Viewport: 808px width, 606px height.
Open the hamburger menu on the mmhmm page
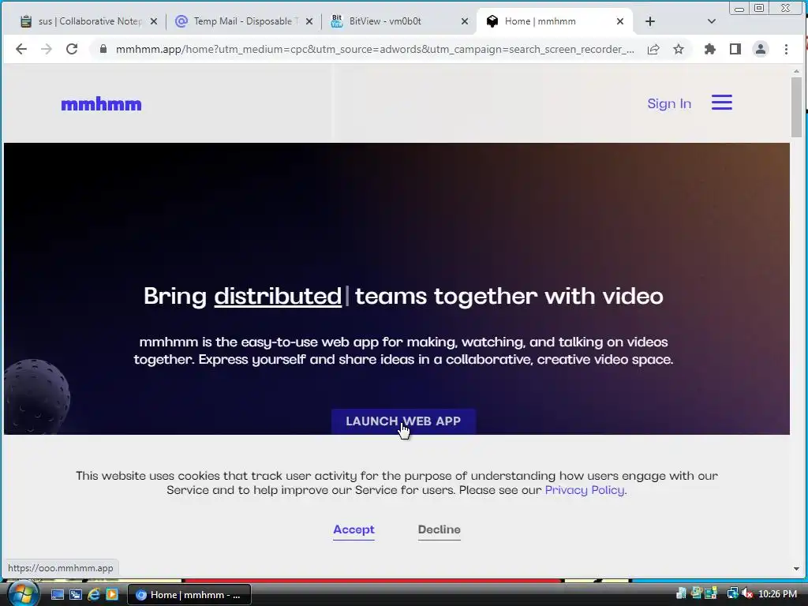(x=721, y=103)
